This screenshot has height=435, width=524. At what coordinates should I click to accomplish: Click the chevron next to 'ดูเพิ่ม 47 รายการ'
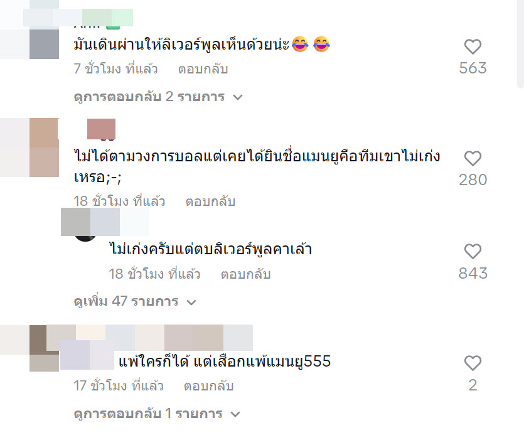tap(191, 303)
